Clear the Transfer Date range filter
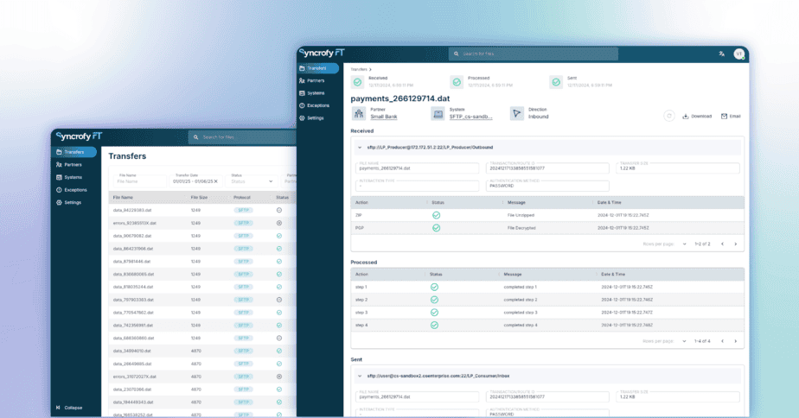 [x=216, y=182]
